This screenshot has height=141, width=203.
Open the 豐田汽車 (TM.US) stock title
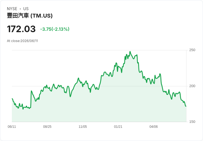30,16
